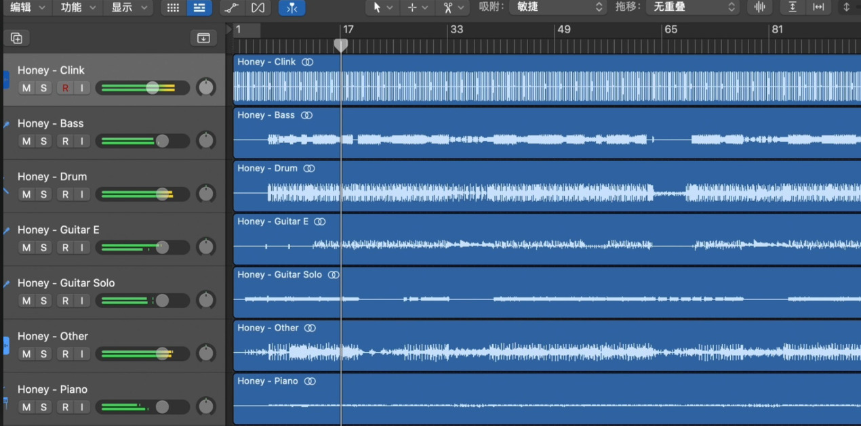Solo the Honey - Drum track

point(43,194)
